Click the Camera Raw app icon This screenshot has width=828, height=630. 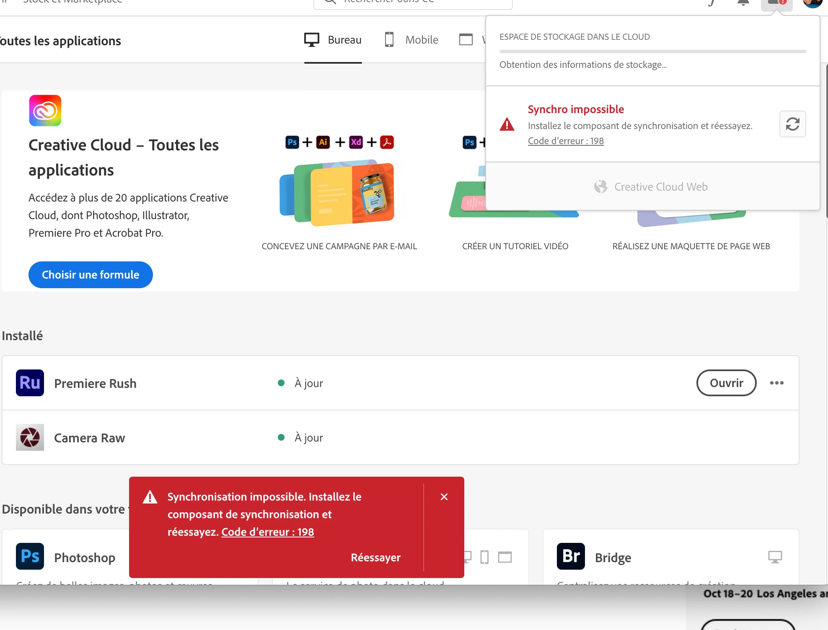(30, 437)
